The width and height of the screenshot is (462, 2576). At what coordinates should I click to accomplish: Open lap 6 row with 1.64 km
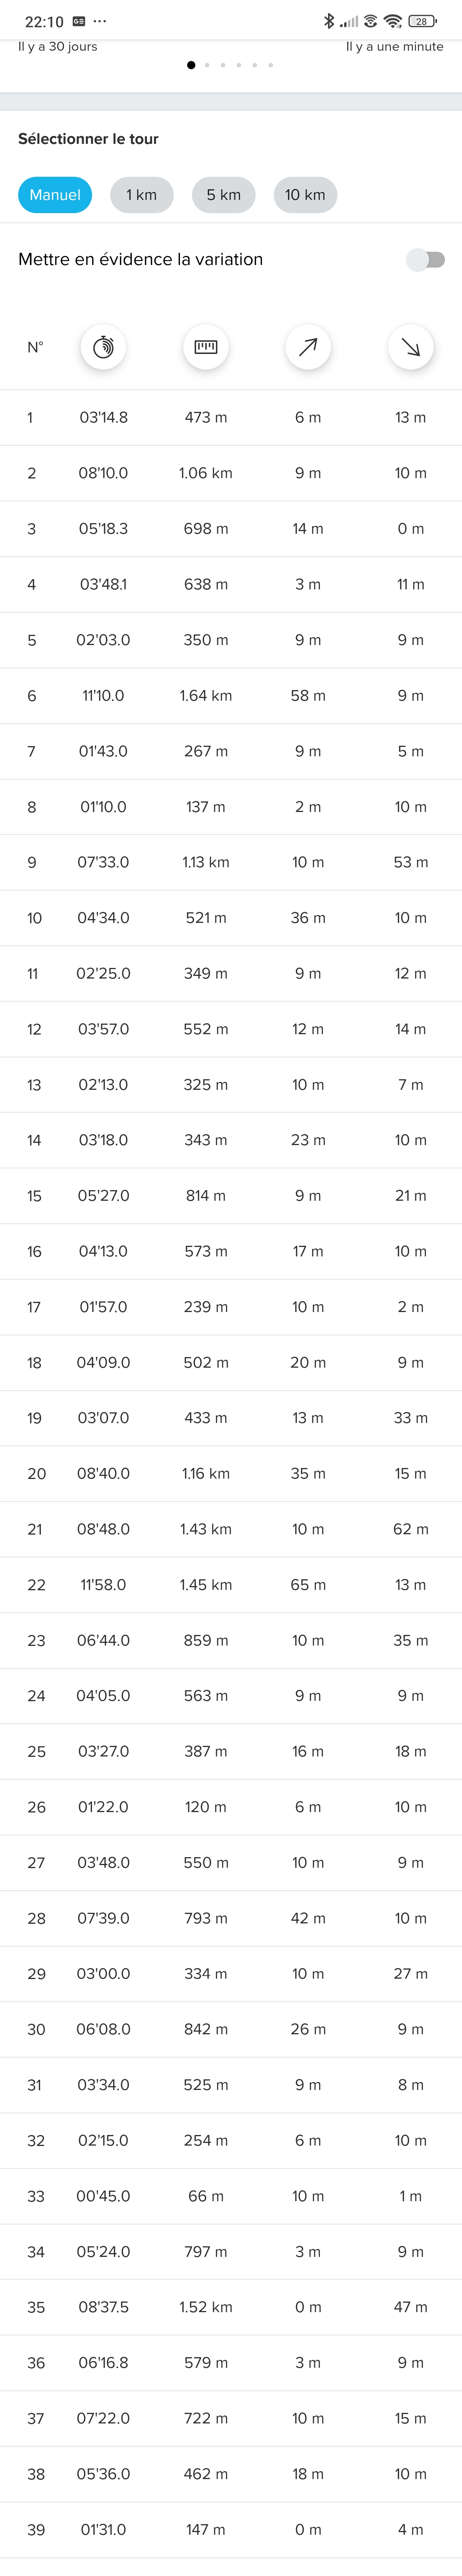coord(231,695)
